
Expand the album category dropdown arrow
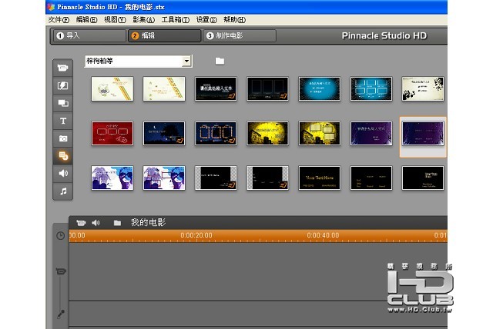186,61
